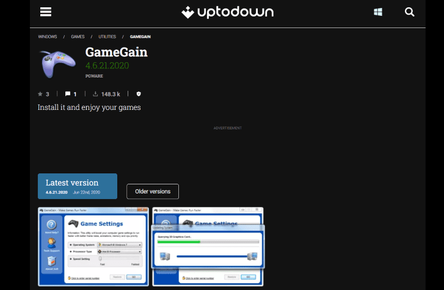This screenshot has height=290, width=444.
Task: Download the Latest version 4.6.21.2020
Action: 78,186
